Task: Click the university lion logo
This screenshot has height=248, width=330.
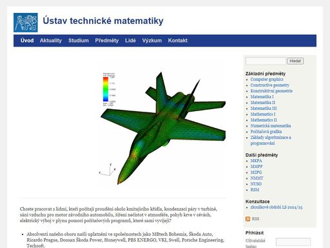Action: 26,23
